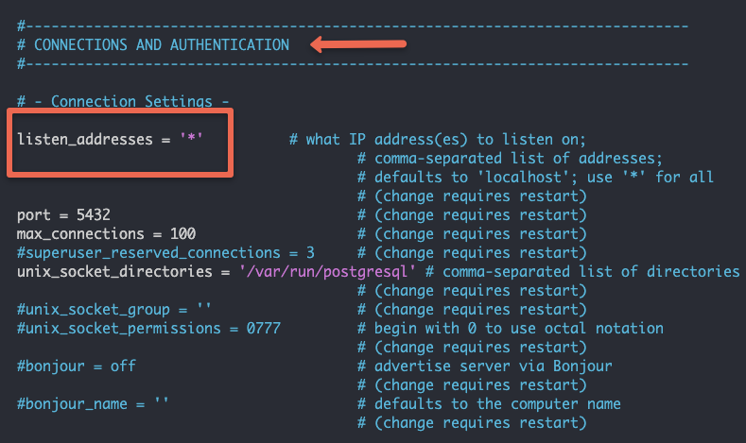Click the '/var/run/postgresql' path string
Image resolution: width=746 pixels, height=443 pixels.
(327, 272)
